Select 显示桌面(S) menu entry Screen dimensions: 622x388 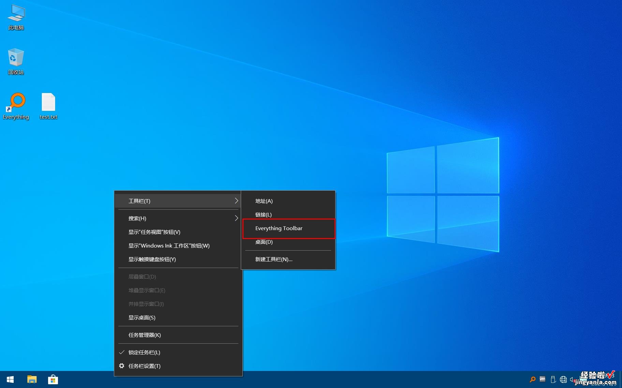(x=178, y=317)
